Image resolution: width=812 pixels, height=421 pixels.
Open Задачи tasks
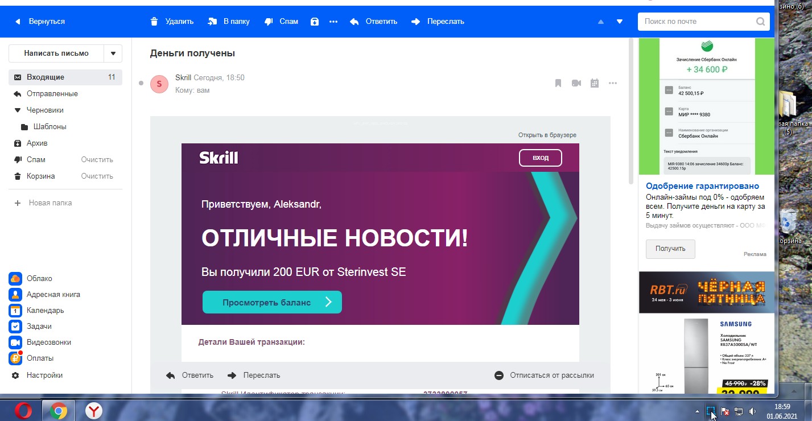tap(31, 327)
